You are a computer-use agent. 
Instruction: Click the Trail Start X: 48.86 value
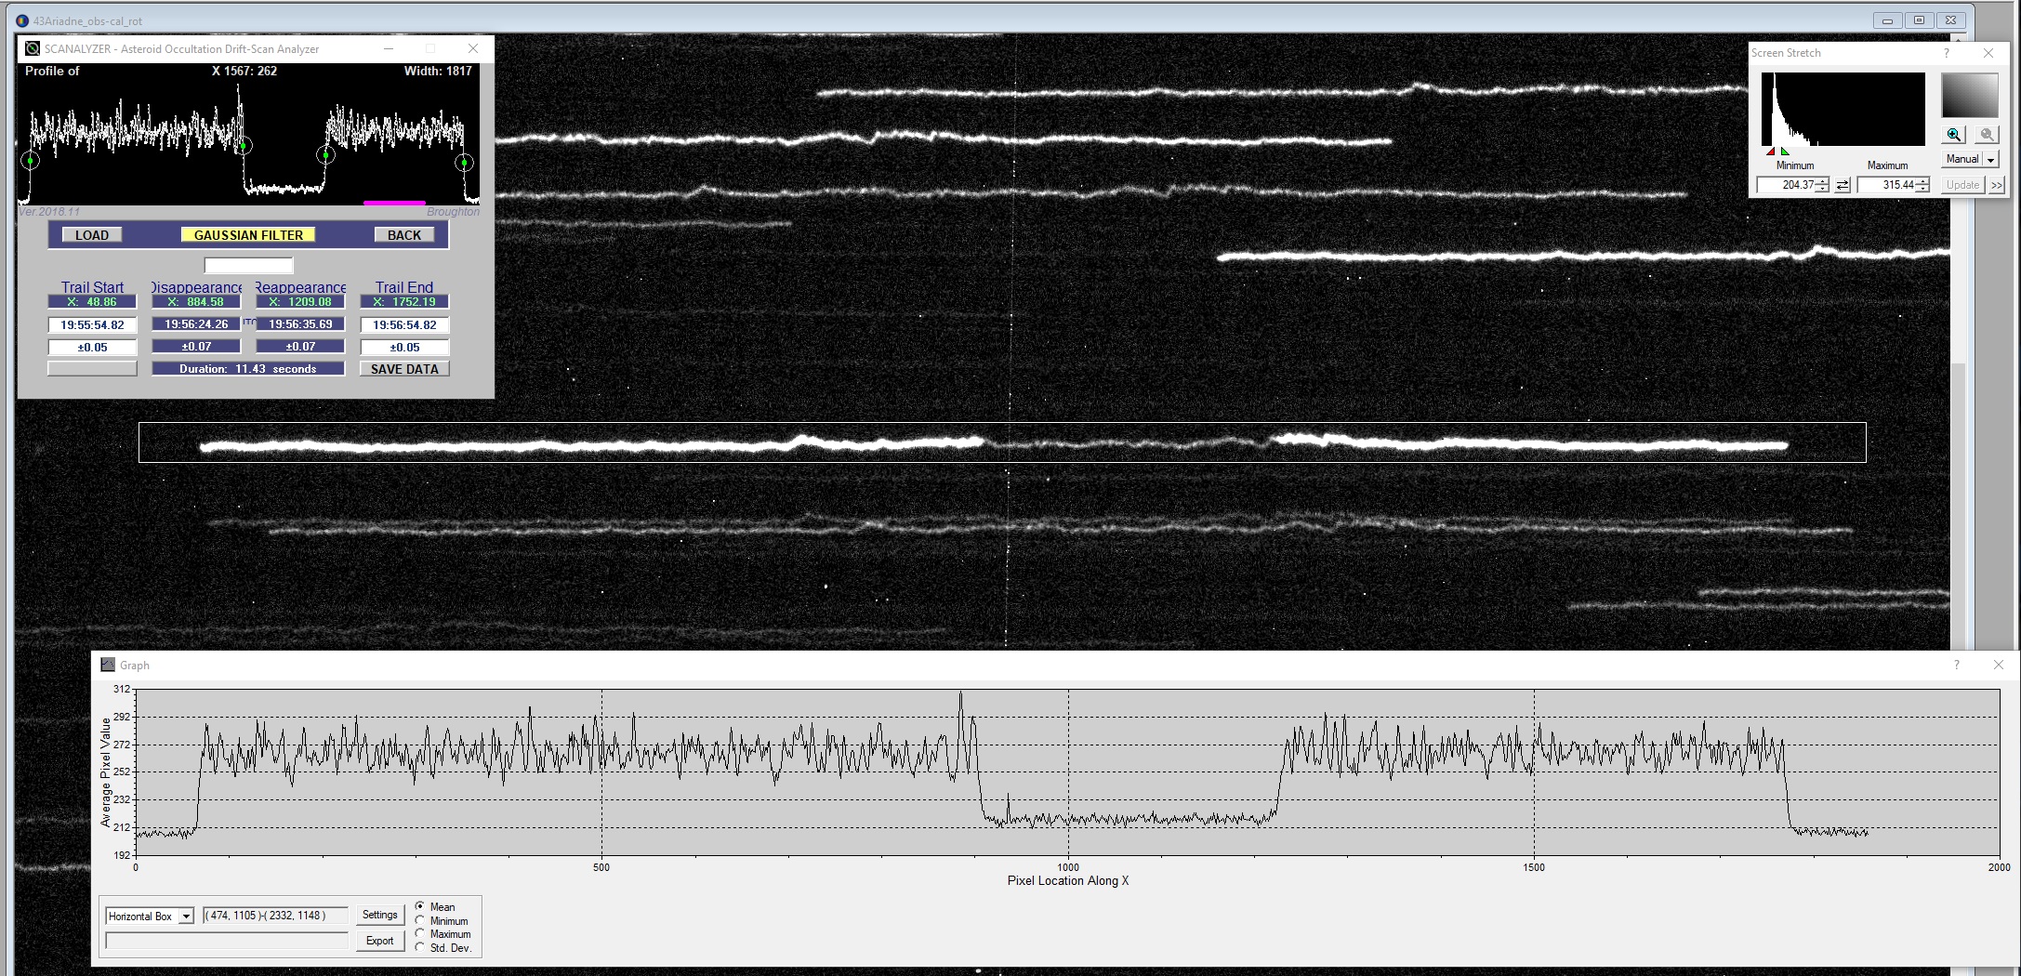(92, 302)
